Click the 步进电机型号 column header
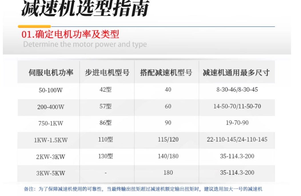The image size is (301, 196). point(107,72)
